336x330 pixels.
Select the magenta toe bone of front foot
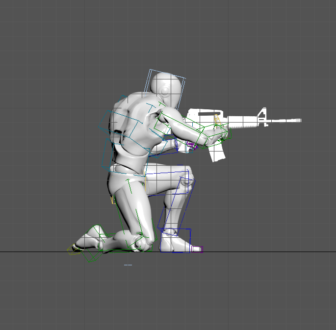tap(197, 249)
